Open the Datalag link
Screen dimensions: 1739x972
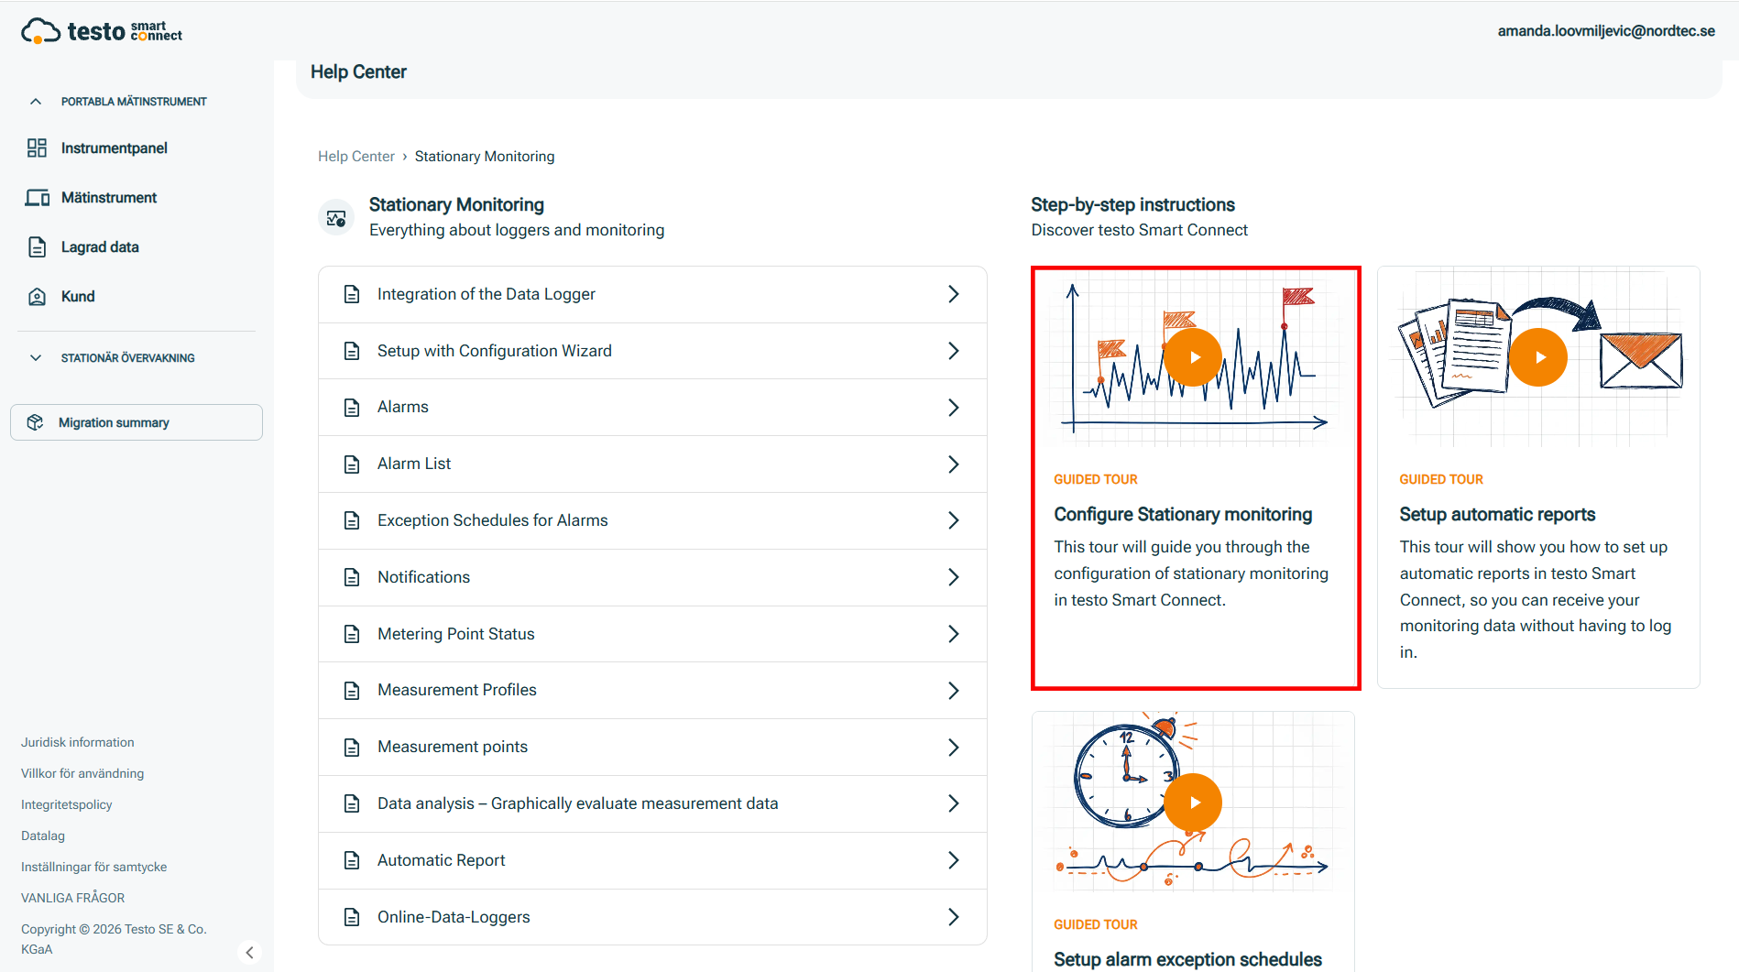click(43, 835)
